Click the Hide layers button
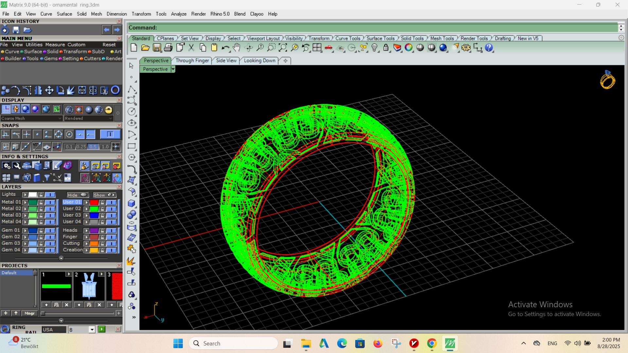The image size is (628, 353). coord(78,195)
